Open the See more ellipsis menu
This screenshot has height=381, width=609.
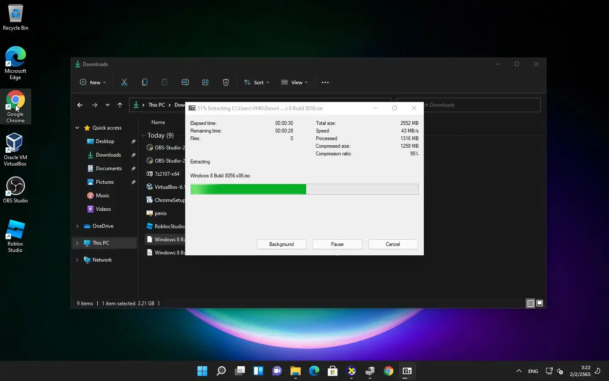tap(325, 83)
